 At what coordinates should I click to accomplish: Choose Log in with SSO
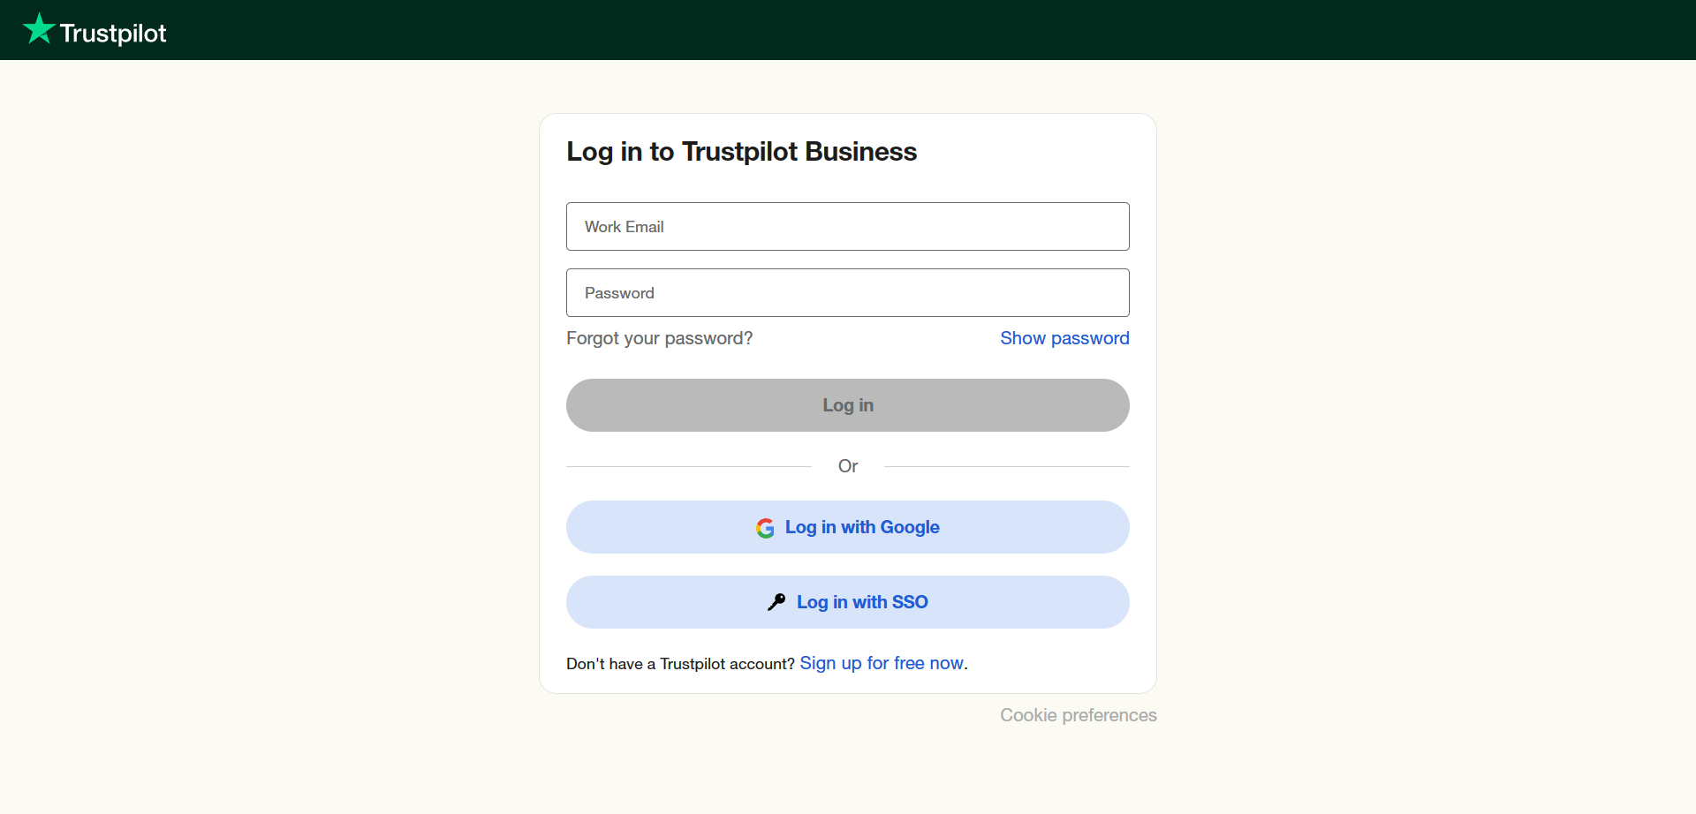(848, 602)
